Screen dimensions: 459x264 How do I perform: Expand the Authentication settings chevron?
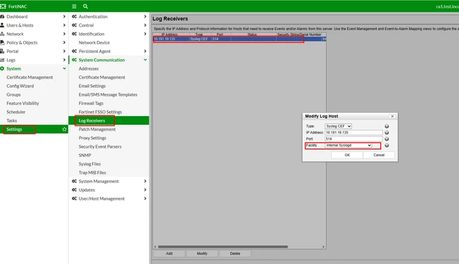[145, 17]
